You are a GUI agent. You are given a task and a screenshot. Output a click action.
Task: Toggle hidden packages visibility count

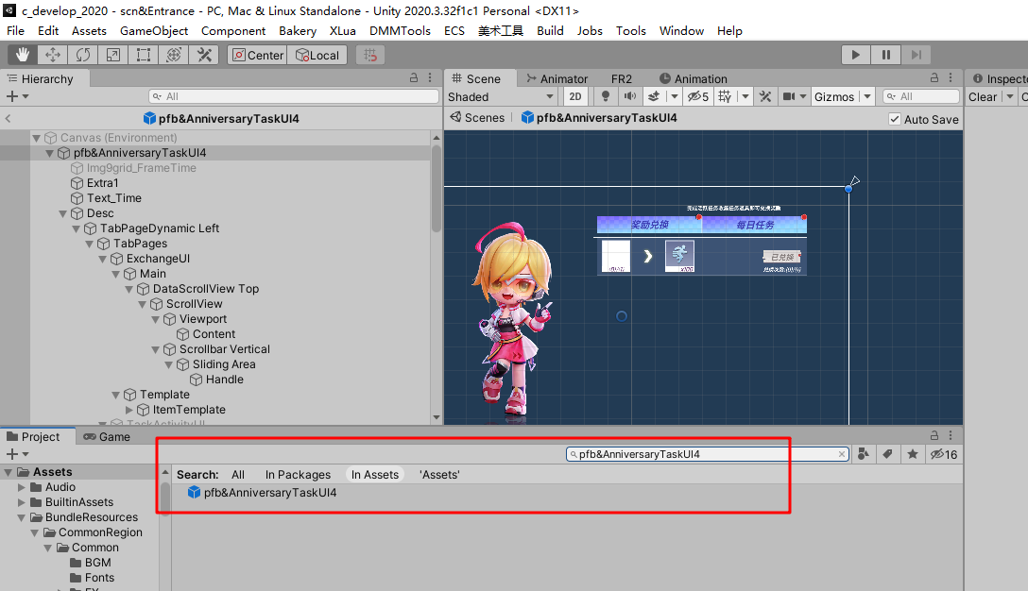pos(943,455)
